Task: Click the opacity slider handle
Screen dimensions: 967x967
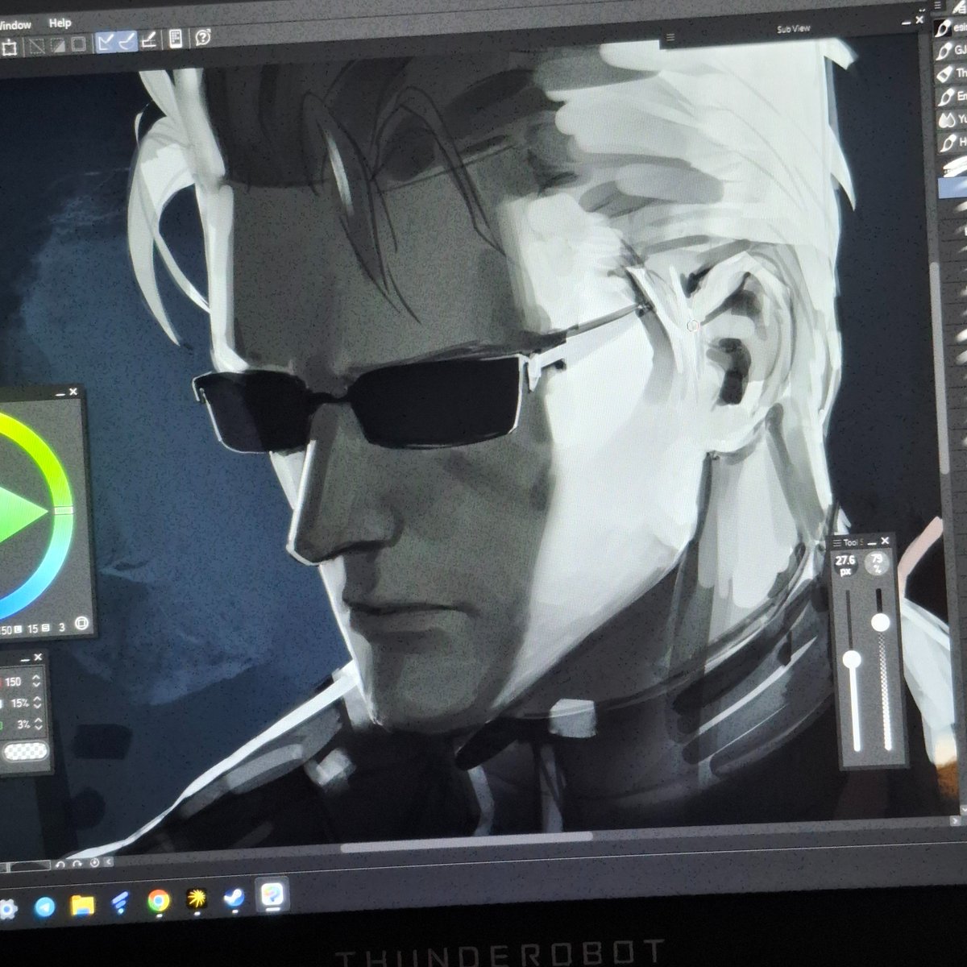Action: 881,622
